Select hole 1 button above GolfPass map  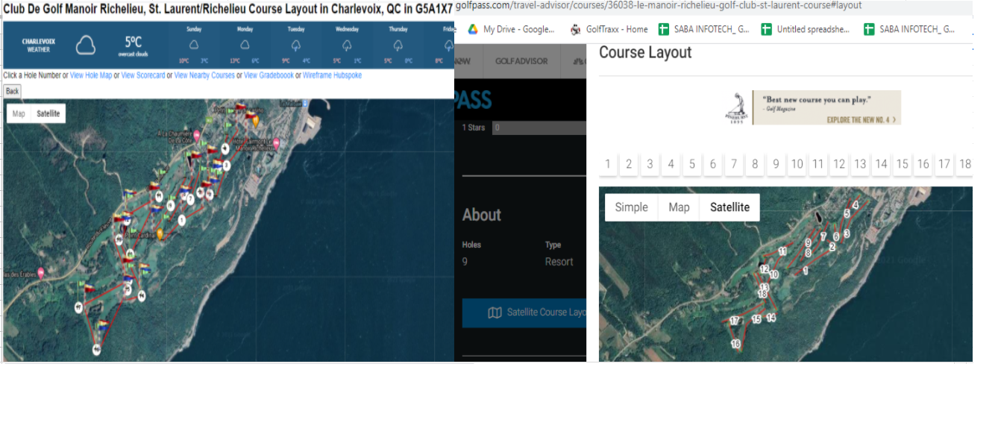608,164
